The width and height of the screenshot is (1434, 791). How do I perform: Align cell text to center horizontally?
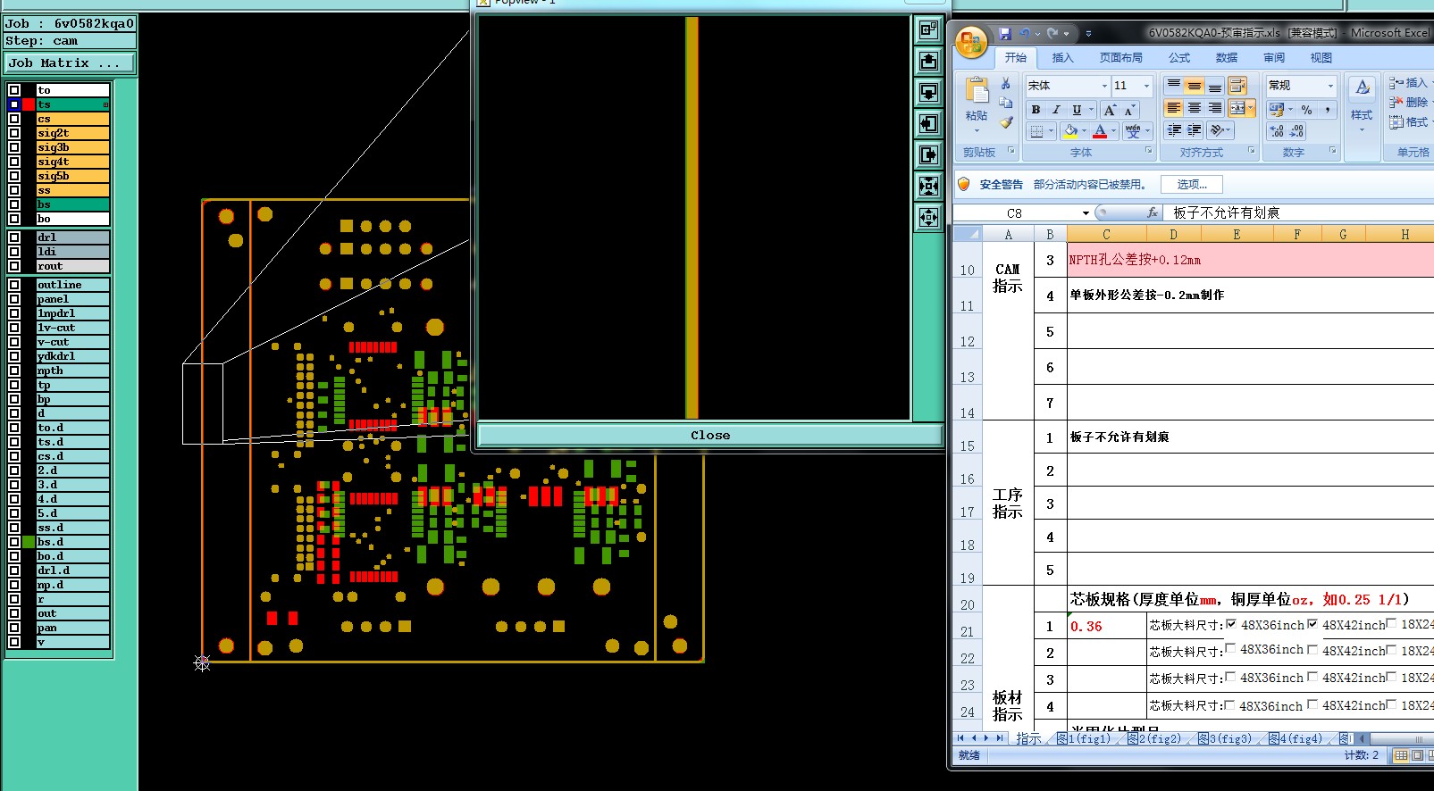tap(1195, 108)
